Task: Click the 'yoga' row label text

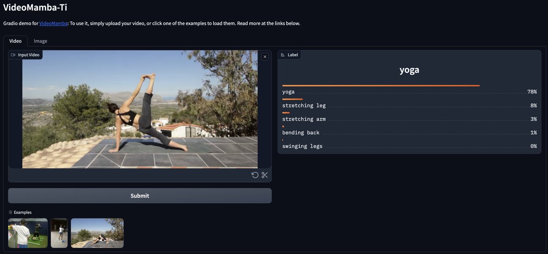Action: point(288,92)
